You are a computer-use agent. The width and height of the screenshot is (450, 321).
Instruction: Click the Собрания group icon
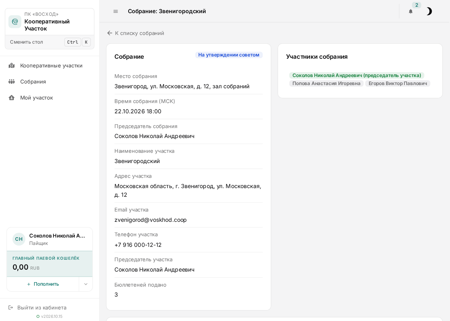12,82
